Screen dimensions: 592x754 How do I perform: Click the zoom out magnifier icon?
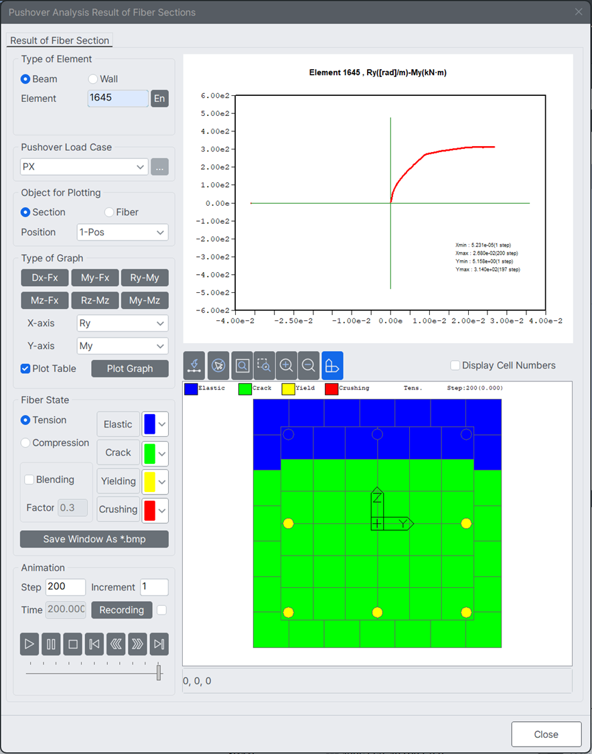pos(309,365)
